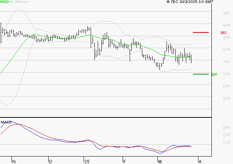Click the red resistance line marker

[x=201, y=32]
